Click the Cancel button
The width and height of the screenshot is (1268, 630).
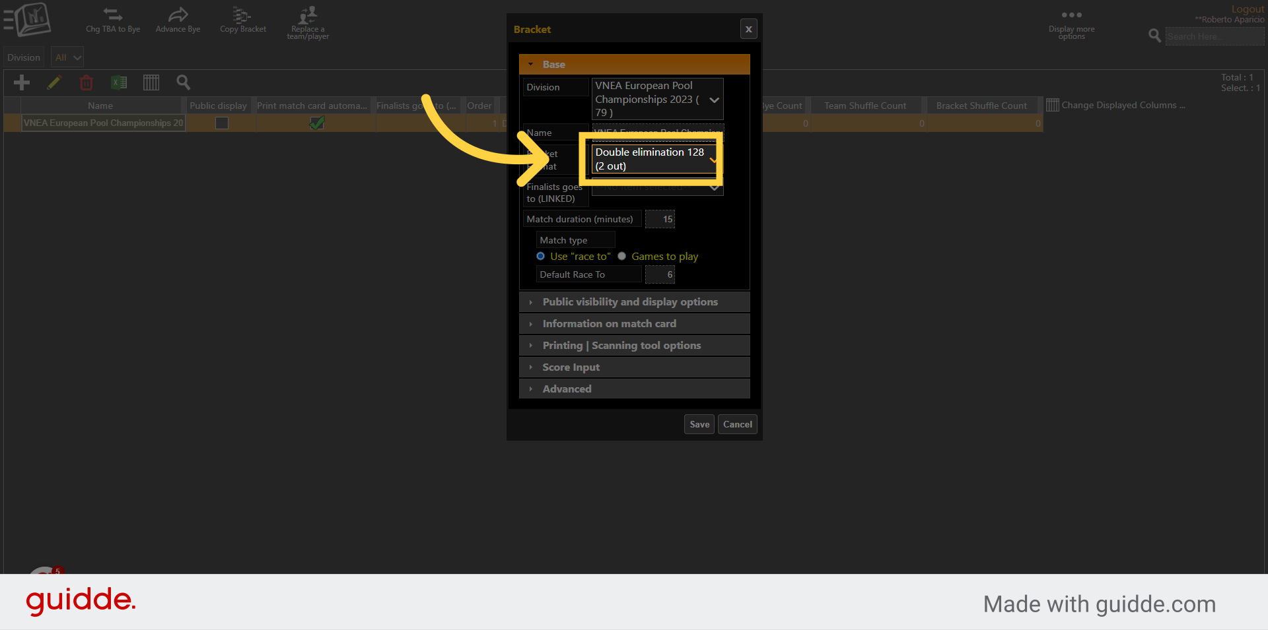(738, 424)
